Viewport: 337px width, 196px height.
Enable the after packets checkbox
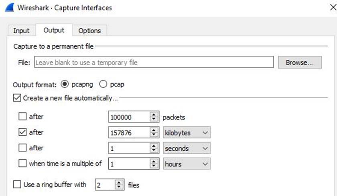pyautogui.click(x=23, y=117)
